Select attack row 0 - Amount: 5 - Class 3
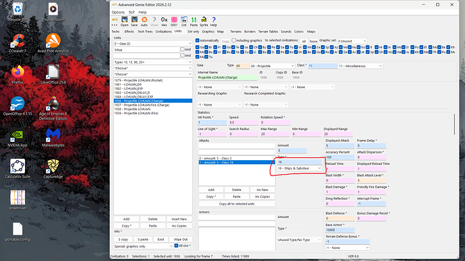The height and width of the screenshot is (261, 465). (x=237, y=158)
